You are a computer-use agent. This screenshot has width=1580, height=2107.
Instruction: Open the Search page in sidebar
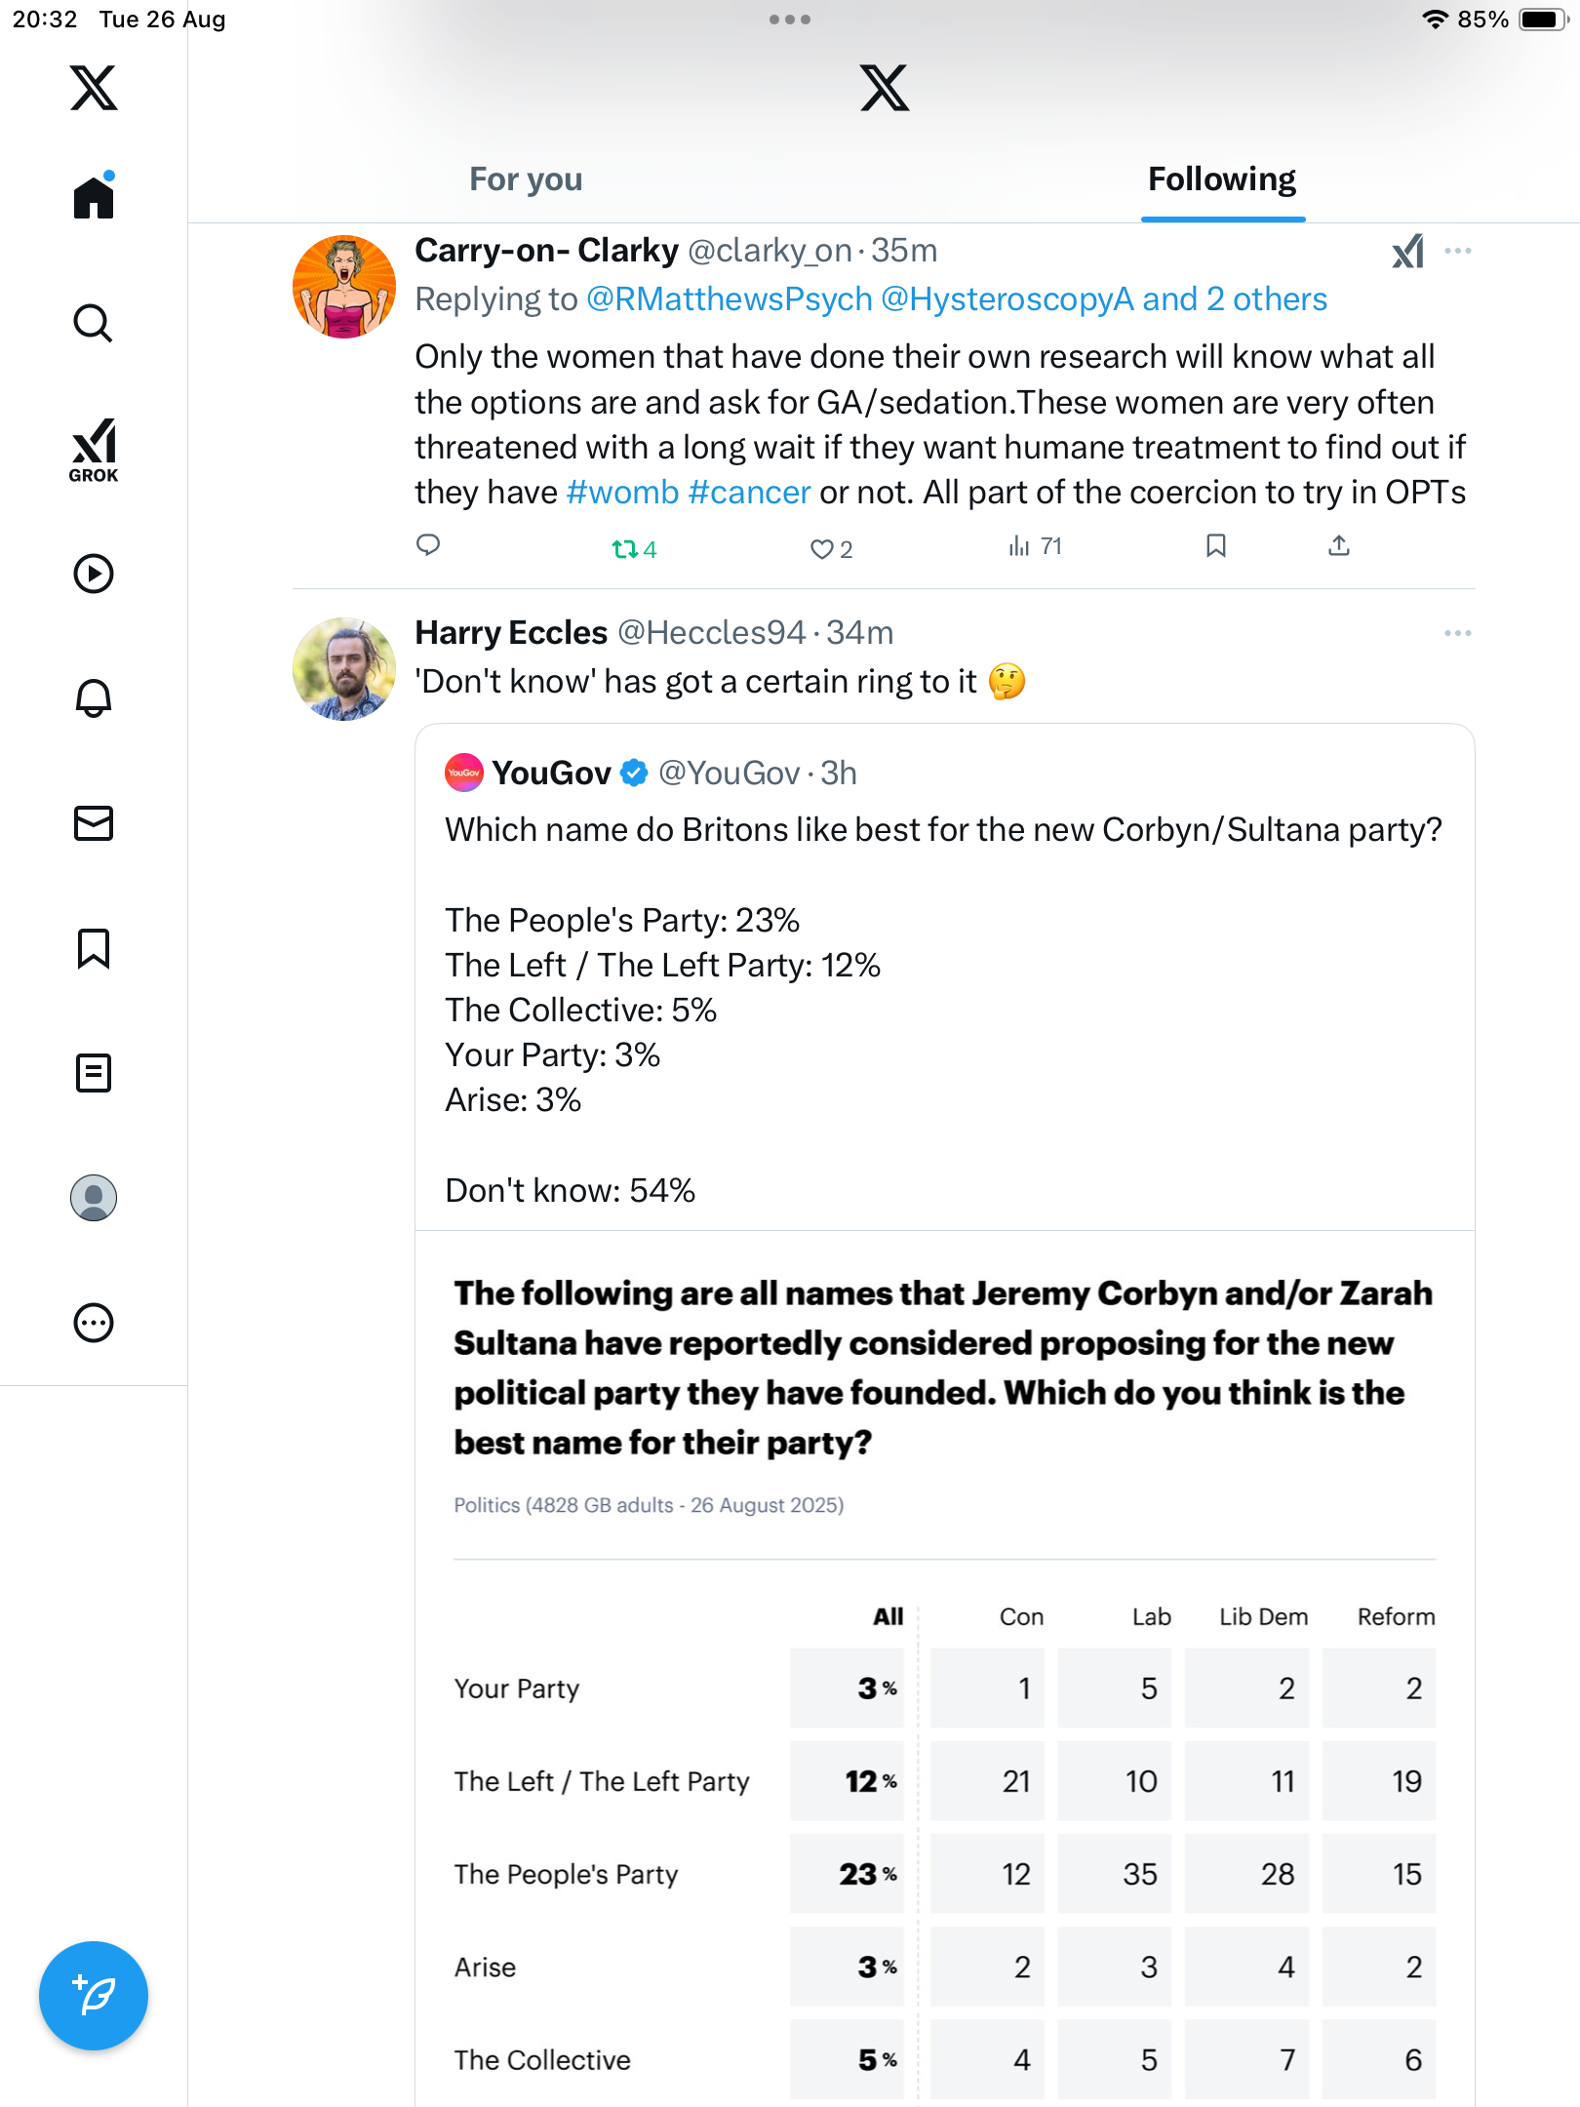tap(94, 324)
